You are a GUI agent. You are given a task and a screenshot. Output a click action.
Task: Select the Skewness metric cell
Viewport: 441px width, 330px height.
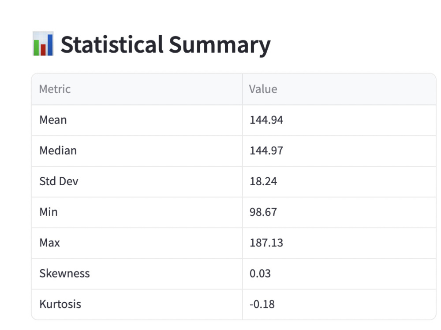(137, 274)
